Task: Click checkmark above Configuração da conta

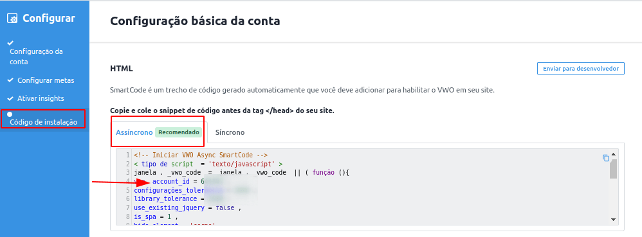Action: (11, 42)
